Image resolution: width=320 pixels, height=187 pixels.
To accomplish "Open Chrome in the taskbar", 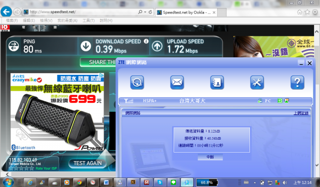I will coord(79,183).
